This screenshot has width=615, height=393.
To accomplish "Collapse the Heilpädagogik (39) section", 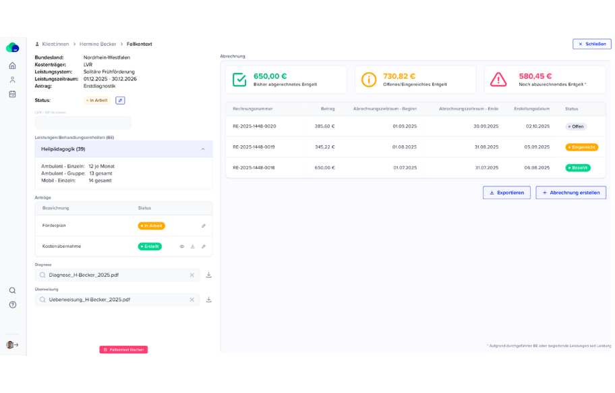I will [x=203, y=149].
